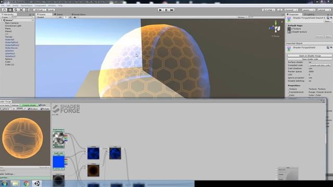Select the Hand tool in Unity toolbar
The width and height of the screenshot is (333, 187).
(x=5, y=10)
